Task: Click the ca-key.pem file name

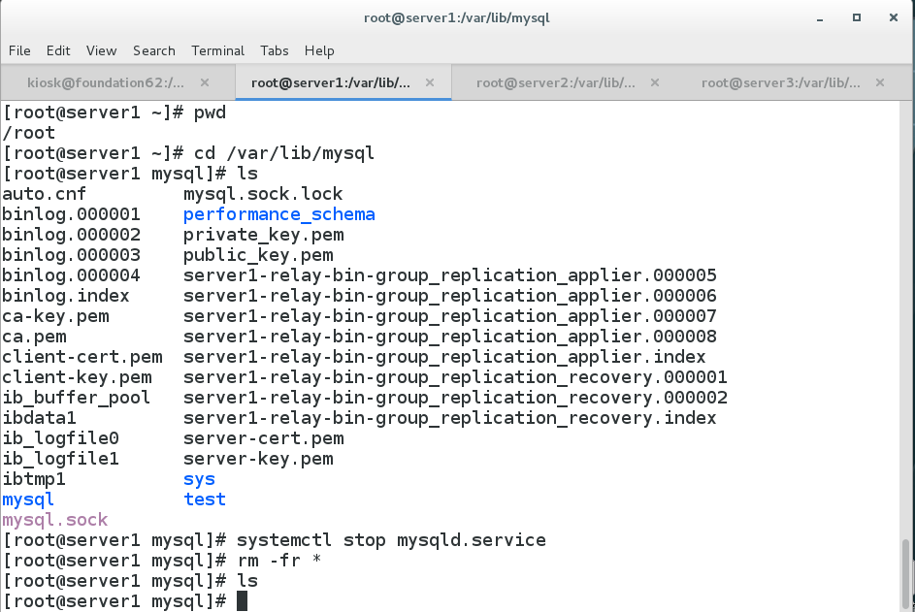Action: point(55,316)
